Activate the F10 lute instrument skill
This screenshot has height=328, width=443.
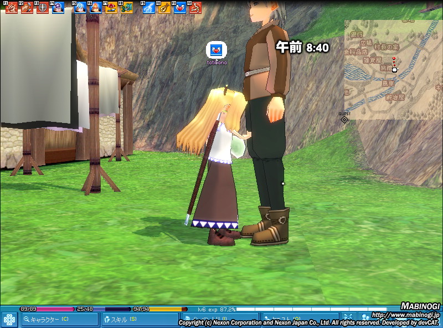(x=164, y=8)
